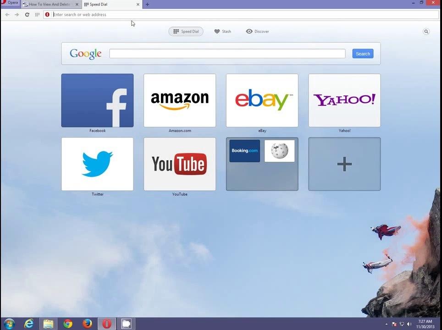442x330 pixels.
Task: Open the Amazon speed dial tile
Action: click(180, 100)
